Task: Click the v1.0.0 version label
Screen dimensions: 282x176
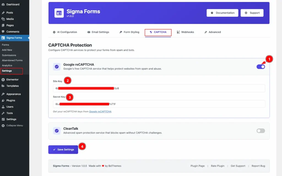Action: tap(70, 16)
